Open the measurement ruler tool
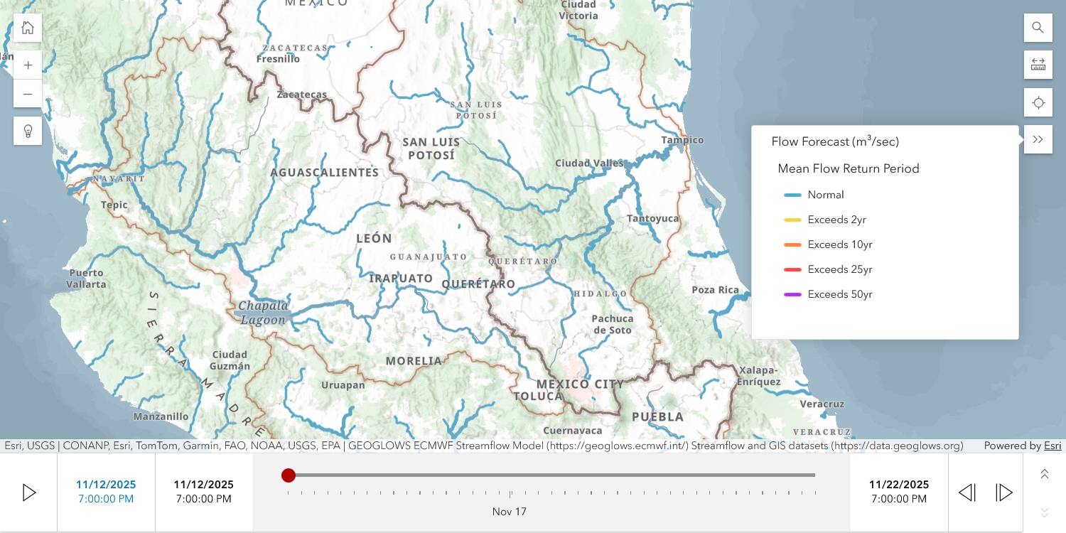The image size is (1066, 533). point(1038,65)
